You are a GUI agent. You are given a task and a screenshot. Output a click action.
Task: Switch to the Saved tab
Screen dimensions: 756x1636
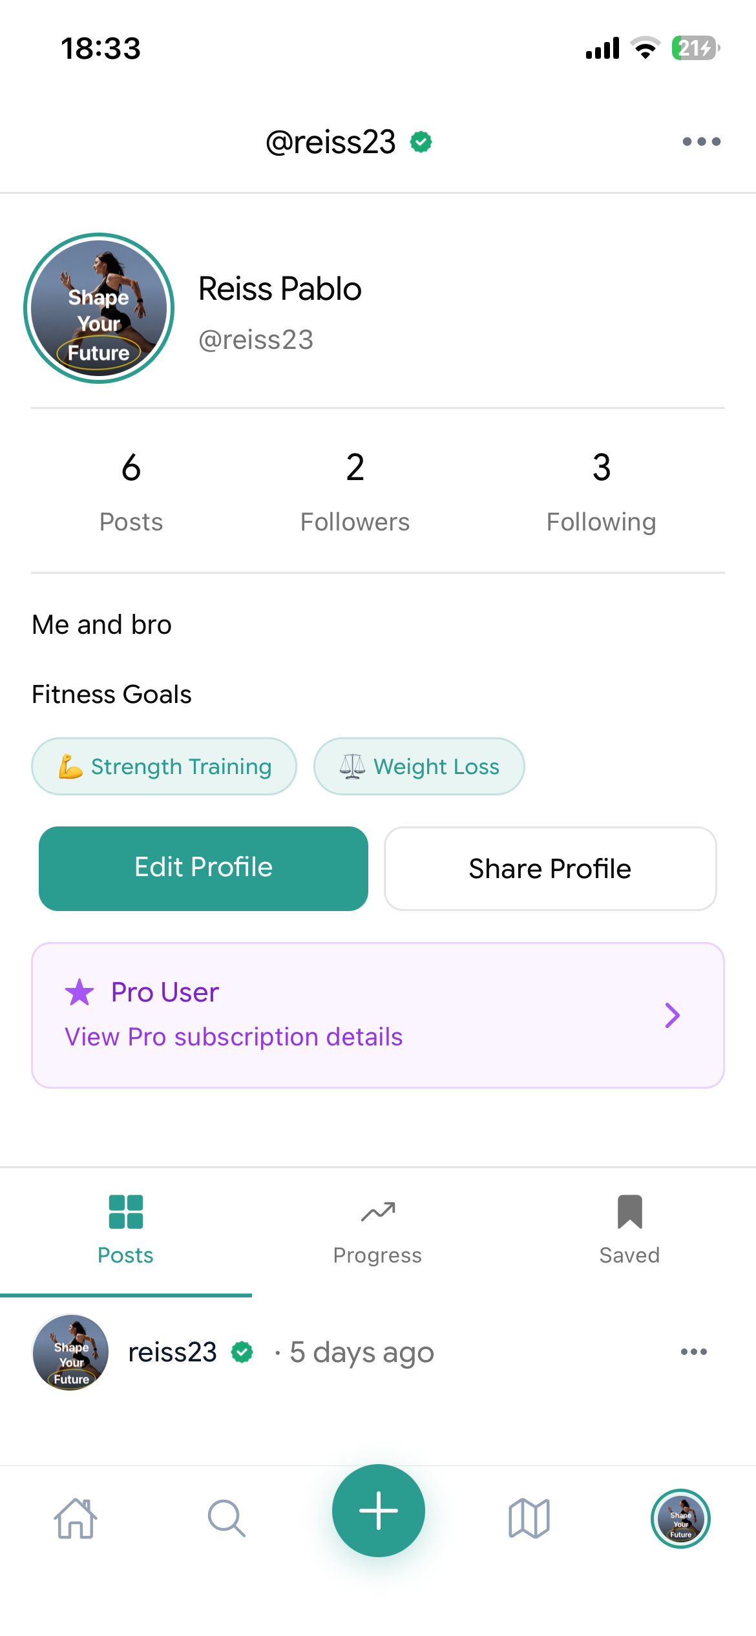coord(629,1230)
